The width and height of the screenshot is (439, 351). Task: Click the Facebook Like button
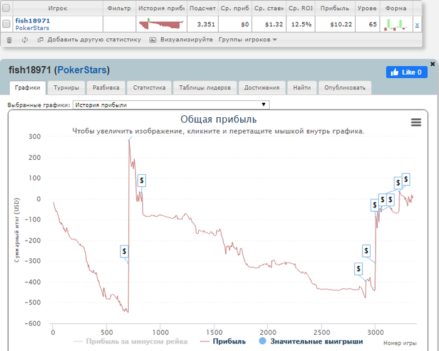coord(406,72)
